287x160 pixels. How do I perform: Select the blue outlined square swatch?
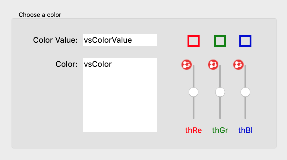(245, 41)
